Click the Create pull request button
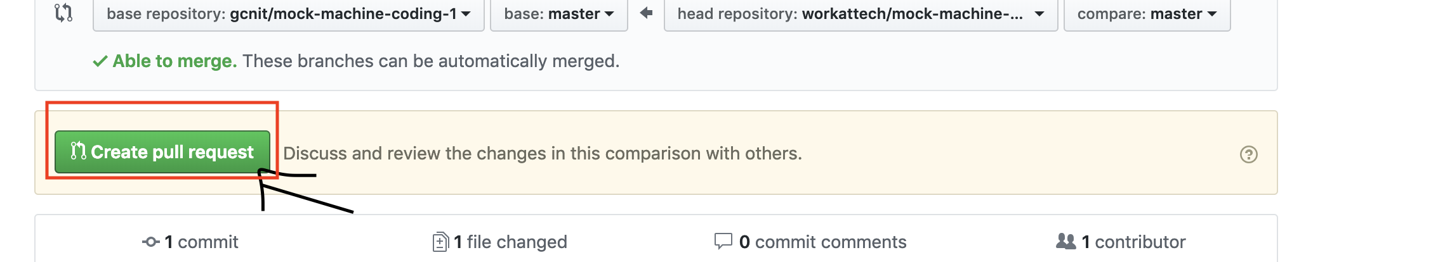 pos(162,152)
